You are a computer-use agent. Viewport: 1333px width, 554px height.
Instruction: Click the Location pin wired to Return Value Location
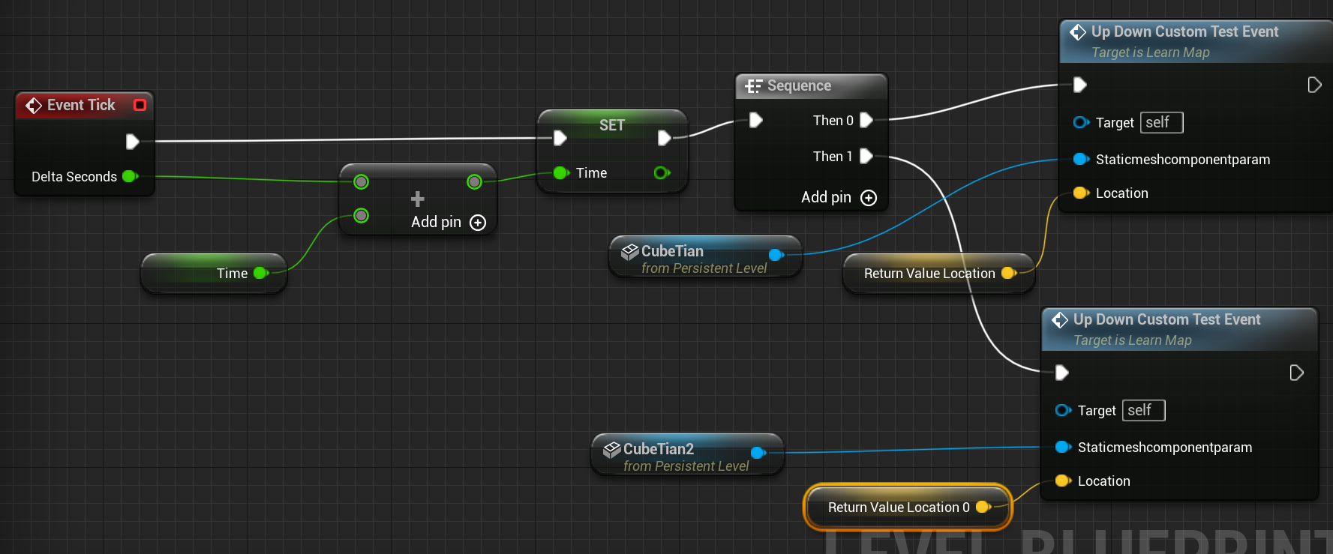pos(1081,193)
